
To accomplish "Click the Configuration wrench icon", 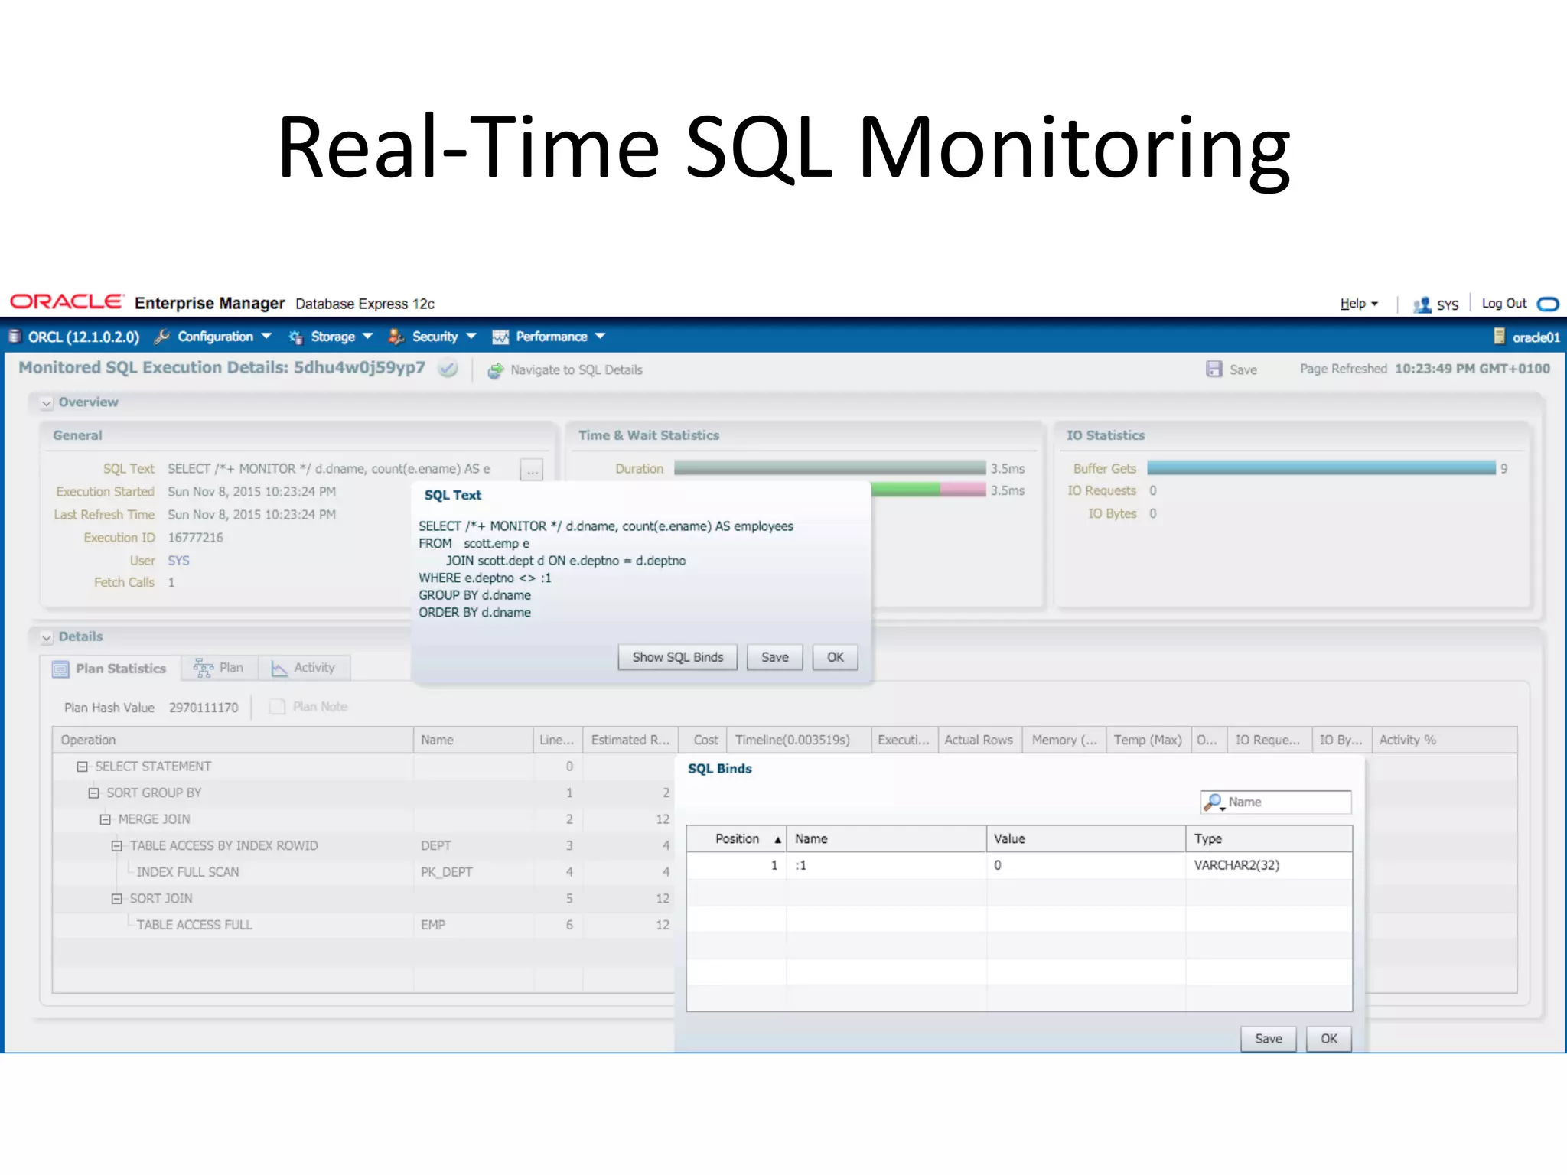I will coord(161,337).
